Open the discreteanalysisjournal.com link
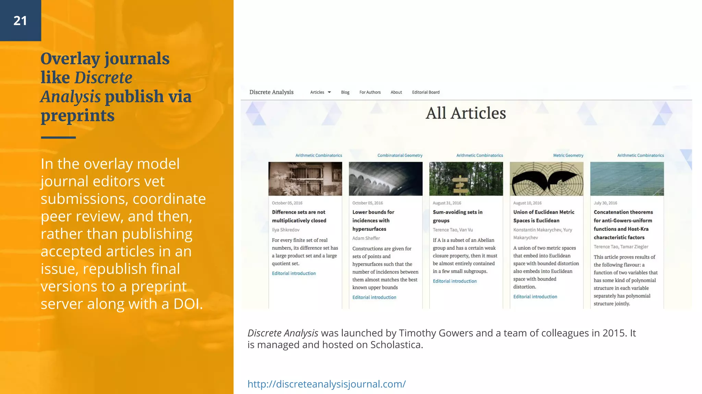 (327, 384)
